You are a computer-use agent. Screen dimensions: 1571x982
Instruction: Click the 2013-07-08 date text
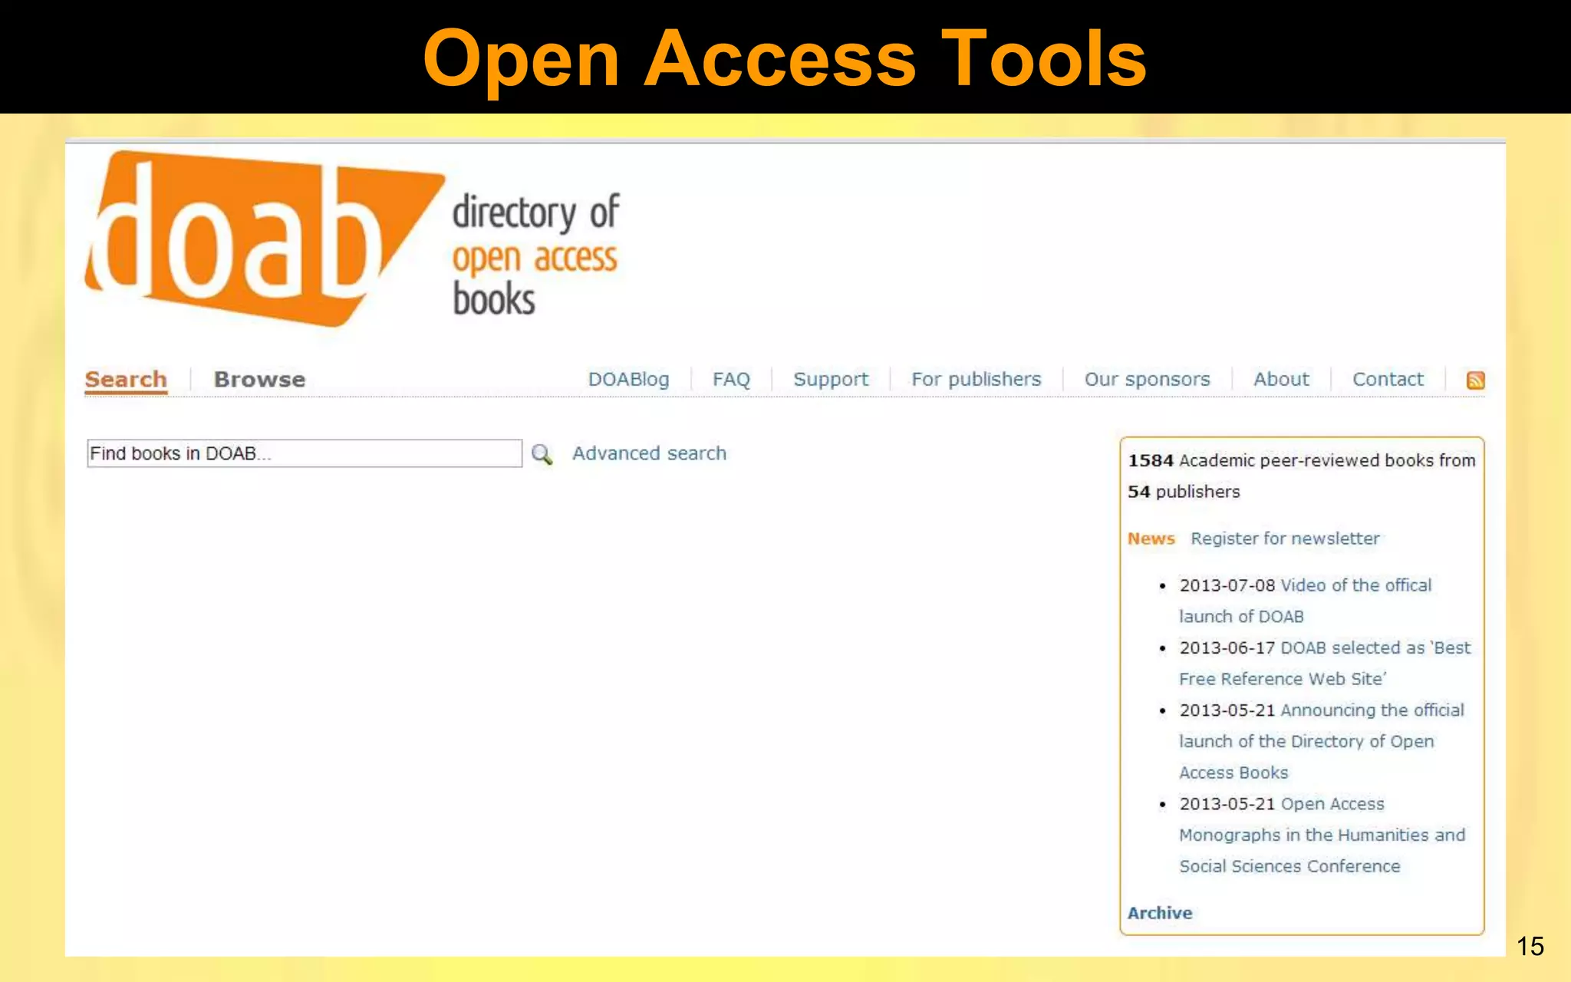(x=1227, y=585)
